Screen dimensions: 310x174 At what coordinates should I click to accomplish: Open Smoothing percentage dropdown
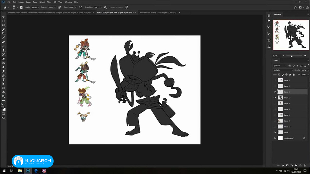[x=101, y=7]
